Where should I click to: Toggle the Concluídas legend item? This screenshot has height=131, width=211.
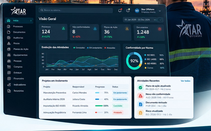pos(79,48)
